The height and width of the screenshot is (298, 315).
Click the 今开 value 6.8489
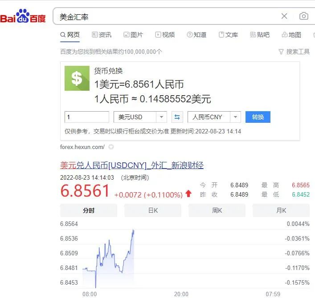click(x=239, y=185)
